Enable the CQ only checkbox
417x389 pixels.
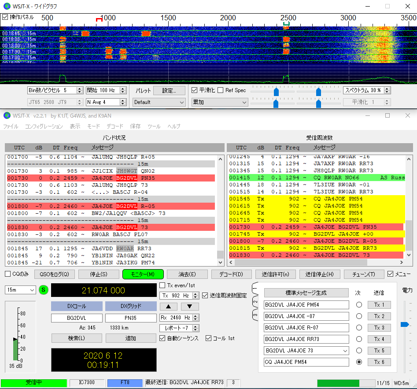pyautogui.click(x=8, y=274)
